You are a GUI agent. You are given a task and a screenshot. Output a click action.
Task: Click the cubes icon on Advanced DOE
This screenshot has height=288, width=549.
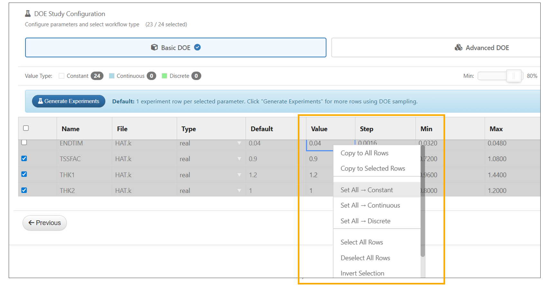pos(458,48)
